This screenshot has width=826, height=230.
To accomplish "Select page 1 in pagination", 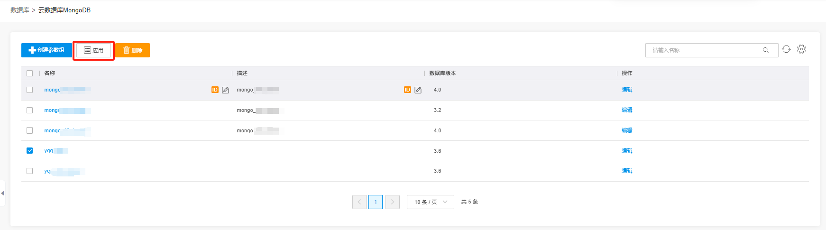I will click(376, 202).
